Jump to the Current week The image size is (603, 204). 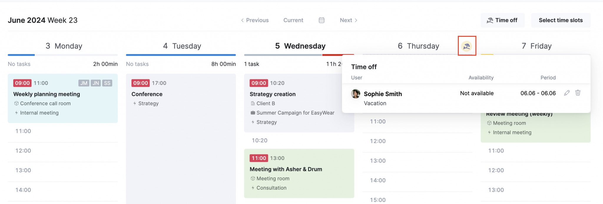point(293,20)
